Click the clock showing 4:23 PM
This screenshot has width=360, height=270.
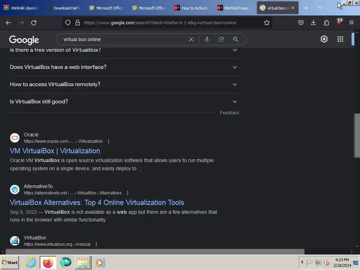pos(342,260)
